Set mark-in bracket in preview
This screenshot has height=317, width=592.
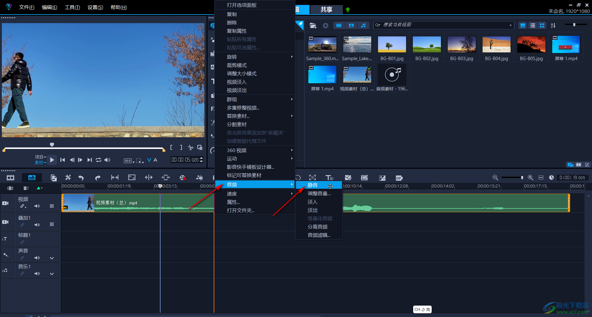pos(171,148)
